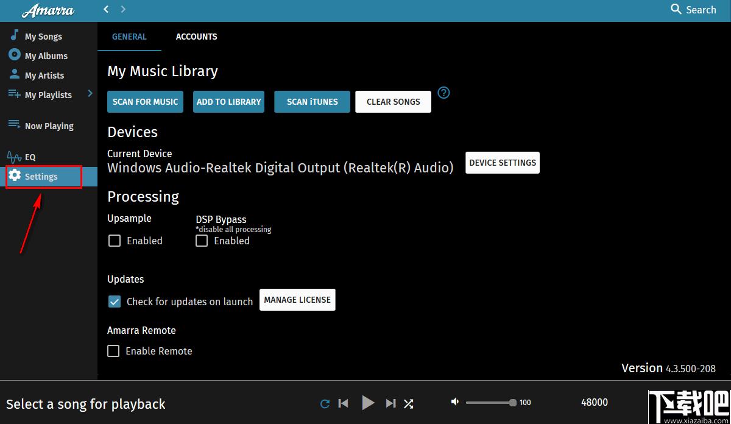The width and height of the screenshot is (731, 424).
Task: Click the Windows Audio-Realtek device name
Action: (280, 168)
